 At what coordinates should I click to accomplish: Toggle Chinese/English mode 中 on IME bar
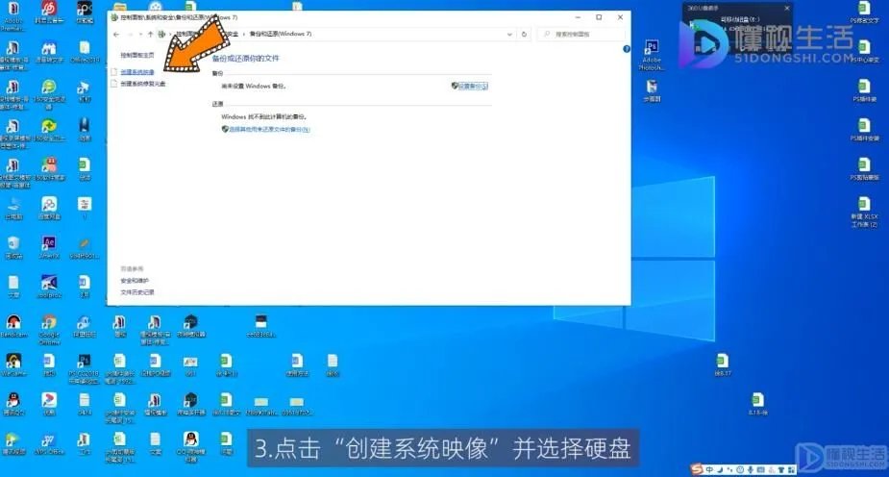pos(709,469)
